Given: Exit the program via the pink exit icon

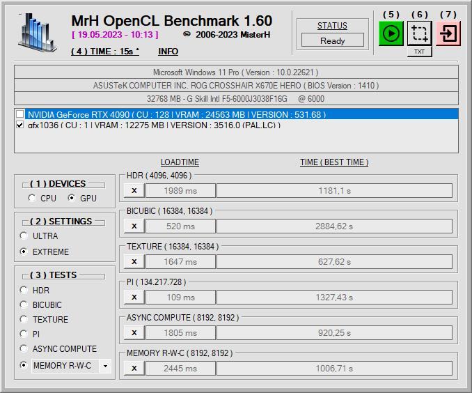Looking at the screenshot, I should [448, 33].
